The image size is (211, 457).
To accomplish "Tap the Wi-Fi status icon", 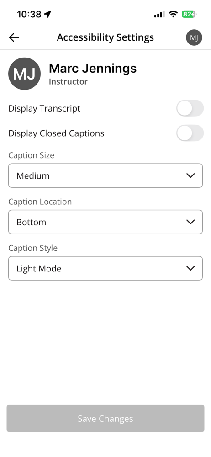I will pyautogui.click(x=174, y=14).
